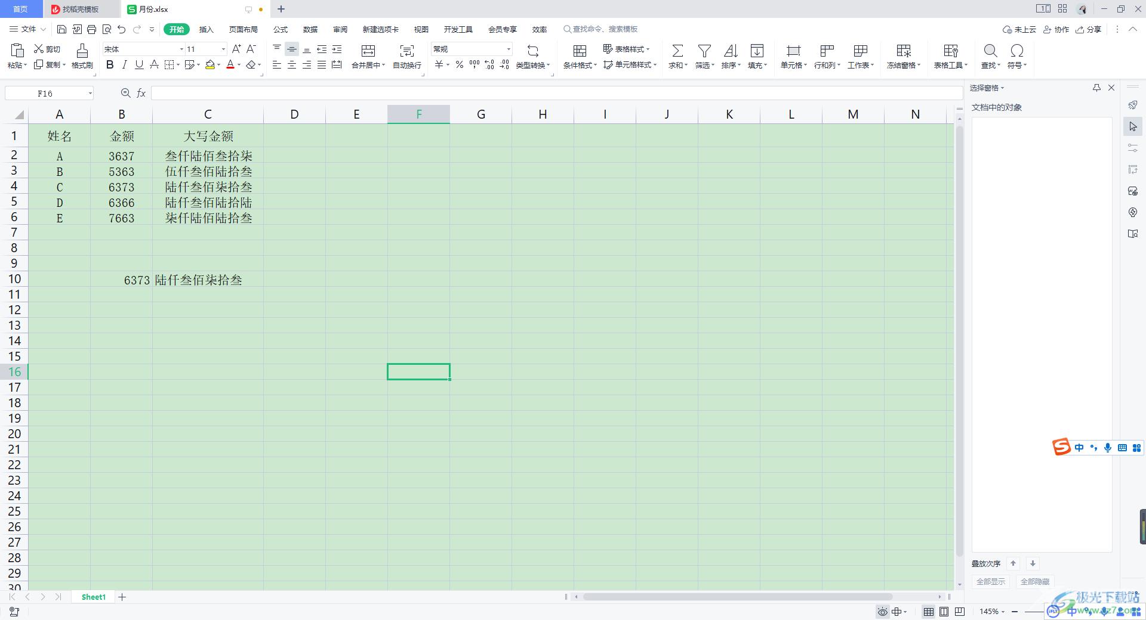Viewport: 1146px width, 620px height.
Task: Add a new sheet with plus button
Action: (122, 597)
